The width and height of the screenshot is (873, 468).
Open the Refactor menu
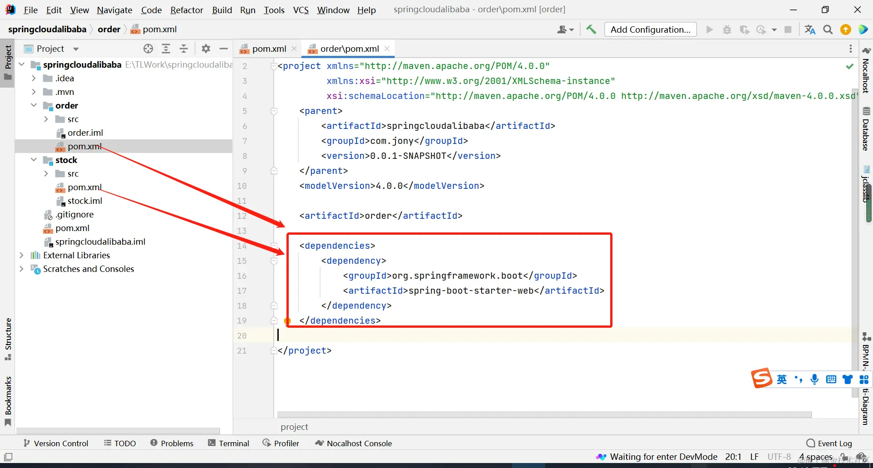pos(186,10)
